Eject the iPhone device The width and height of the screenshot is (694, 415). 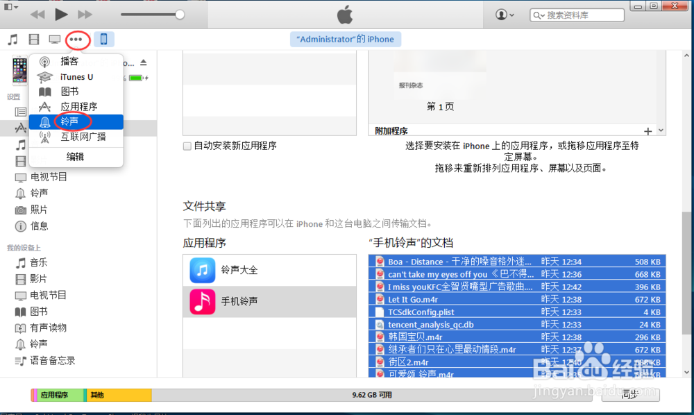coord(144,62)
